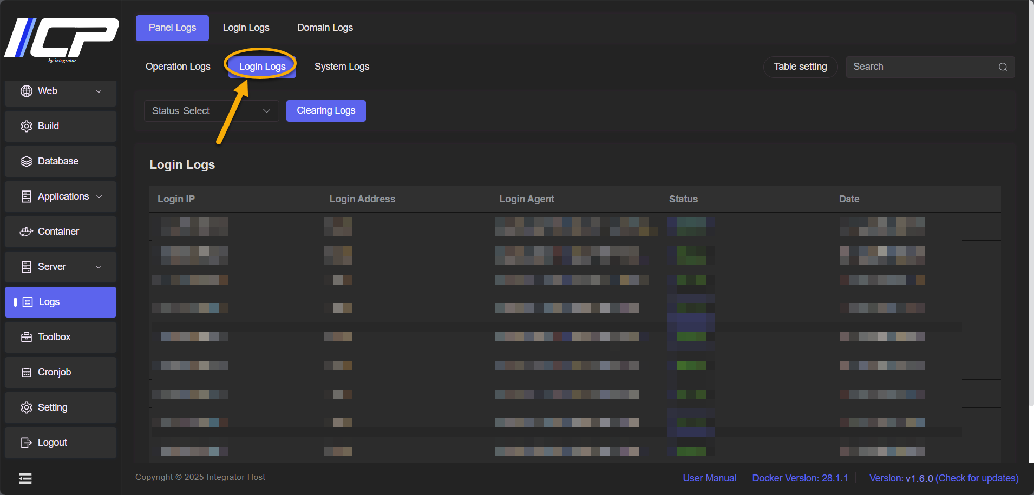Click the Applications sidebar icon
Viewport: 1034px width, 495px height.
26,196
